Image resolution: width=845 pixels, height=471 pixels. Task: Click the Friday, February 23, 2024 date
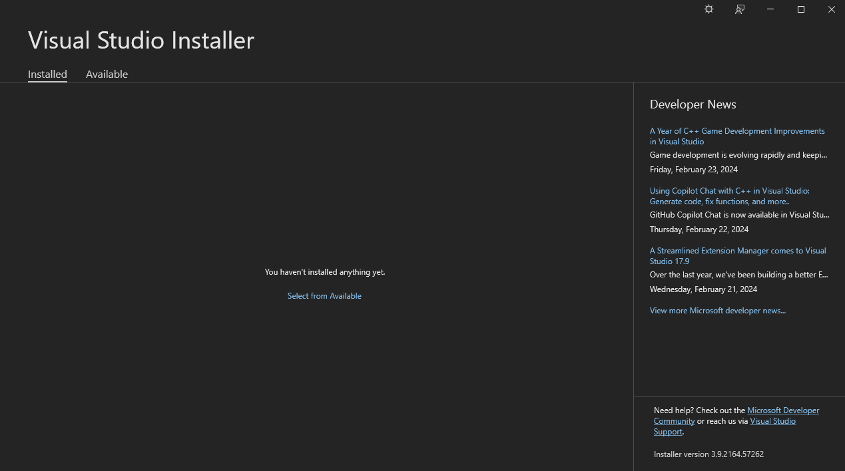point(693,170)
